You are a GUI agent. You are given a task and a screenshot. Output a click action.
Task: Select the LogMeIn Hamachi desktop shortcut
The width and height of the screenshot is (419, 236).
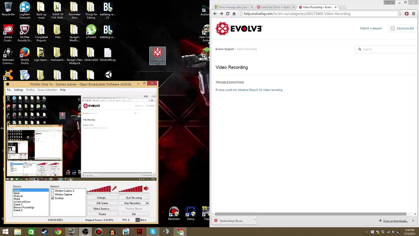click(25, 10)
